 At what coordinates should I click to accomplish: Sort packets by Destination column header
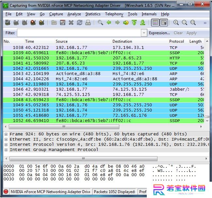(x=140, y=41)
